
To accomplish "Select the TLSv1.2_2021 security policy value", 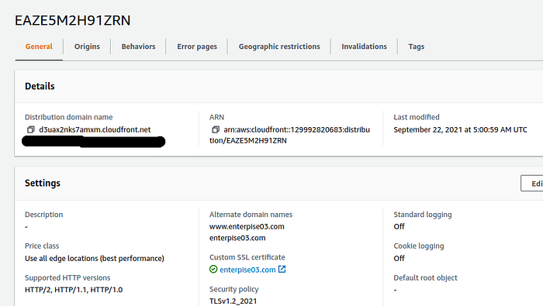I will tap(233, 301).
